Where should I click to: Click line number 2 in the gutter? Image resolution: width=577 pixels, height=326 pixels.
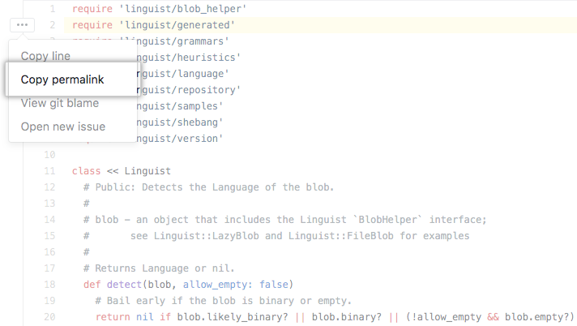click(x=52, y=25)
